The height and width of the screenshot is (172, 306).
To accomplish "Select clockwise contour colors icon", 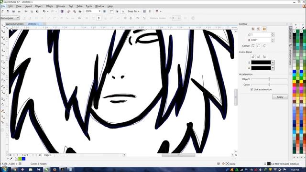I will point(259,57).
